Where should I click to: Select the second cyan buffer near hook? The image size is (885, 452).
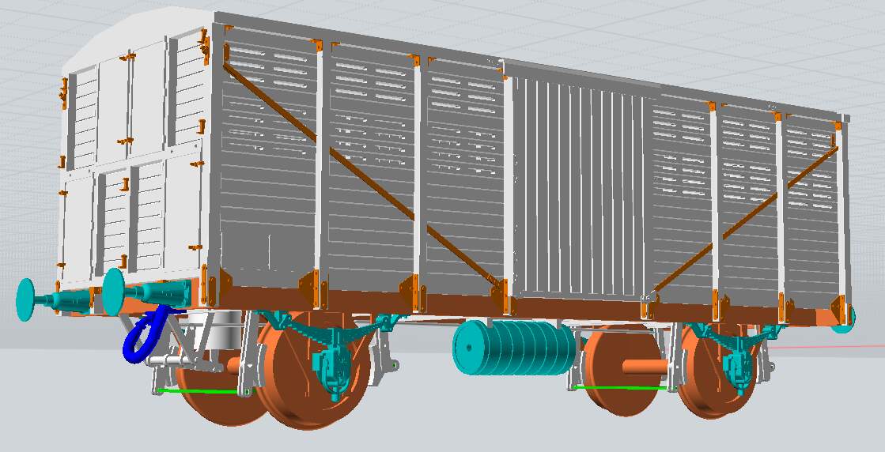pyautogui.click(x=115, y=289)
